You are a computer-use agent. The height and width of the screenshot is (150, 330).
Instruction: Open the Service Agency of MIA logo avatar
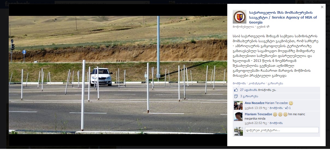239,17
